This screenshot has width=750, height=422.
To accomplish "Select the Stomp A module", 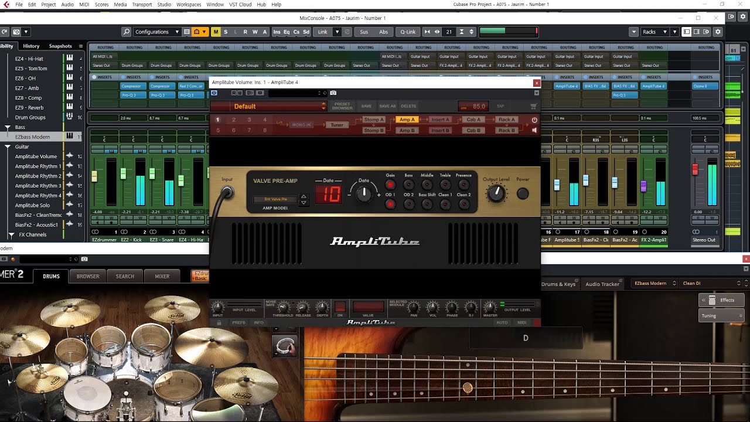I will [x=374, y=120].
